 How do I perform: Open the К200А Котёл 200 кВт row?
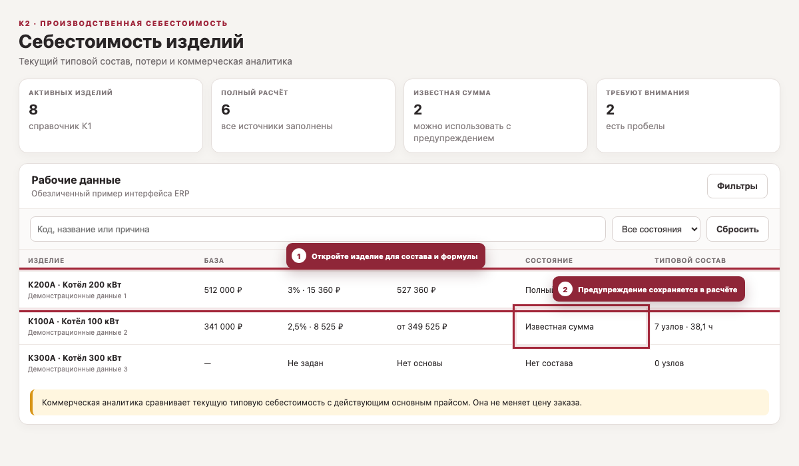click(400, 290)
